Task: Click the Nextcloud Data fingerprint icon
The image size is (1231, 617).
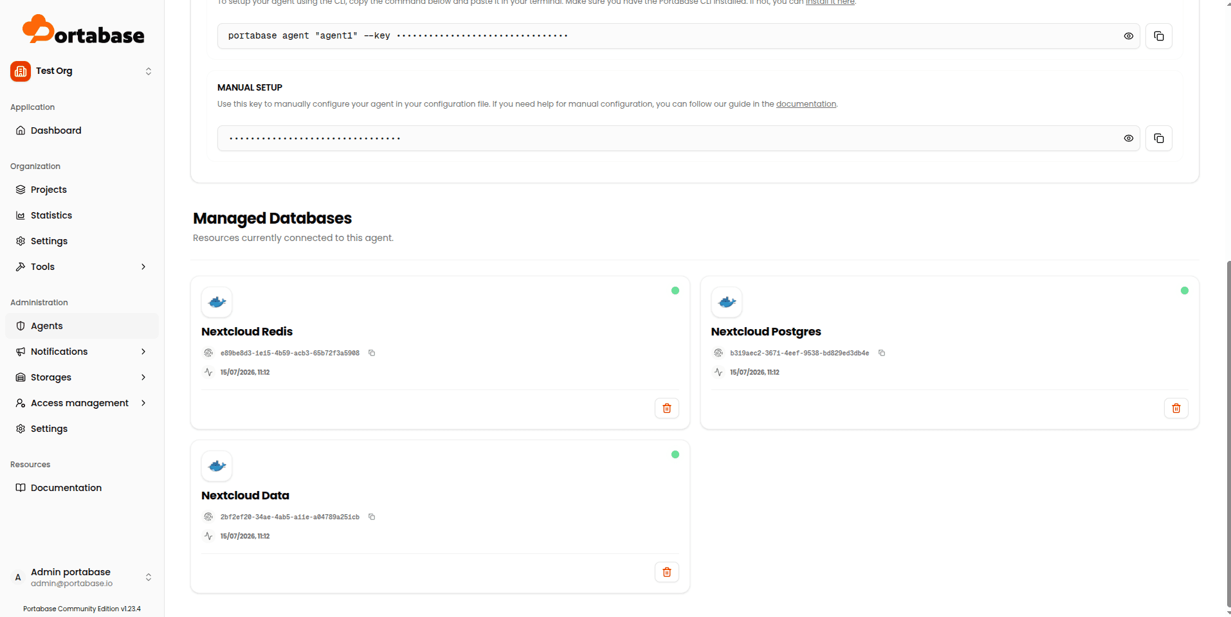Action: point(208,517)
